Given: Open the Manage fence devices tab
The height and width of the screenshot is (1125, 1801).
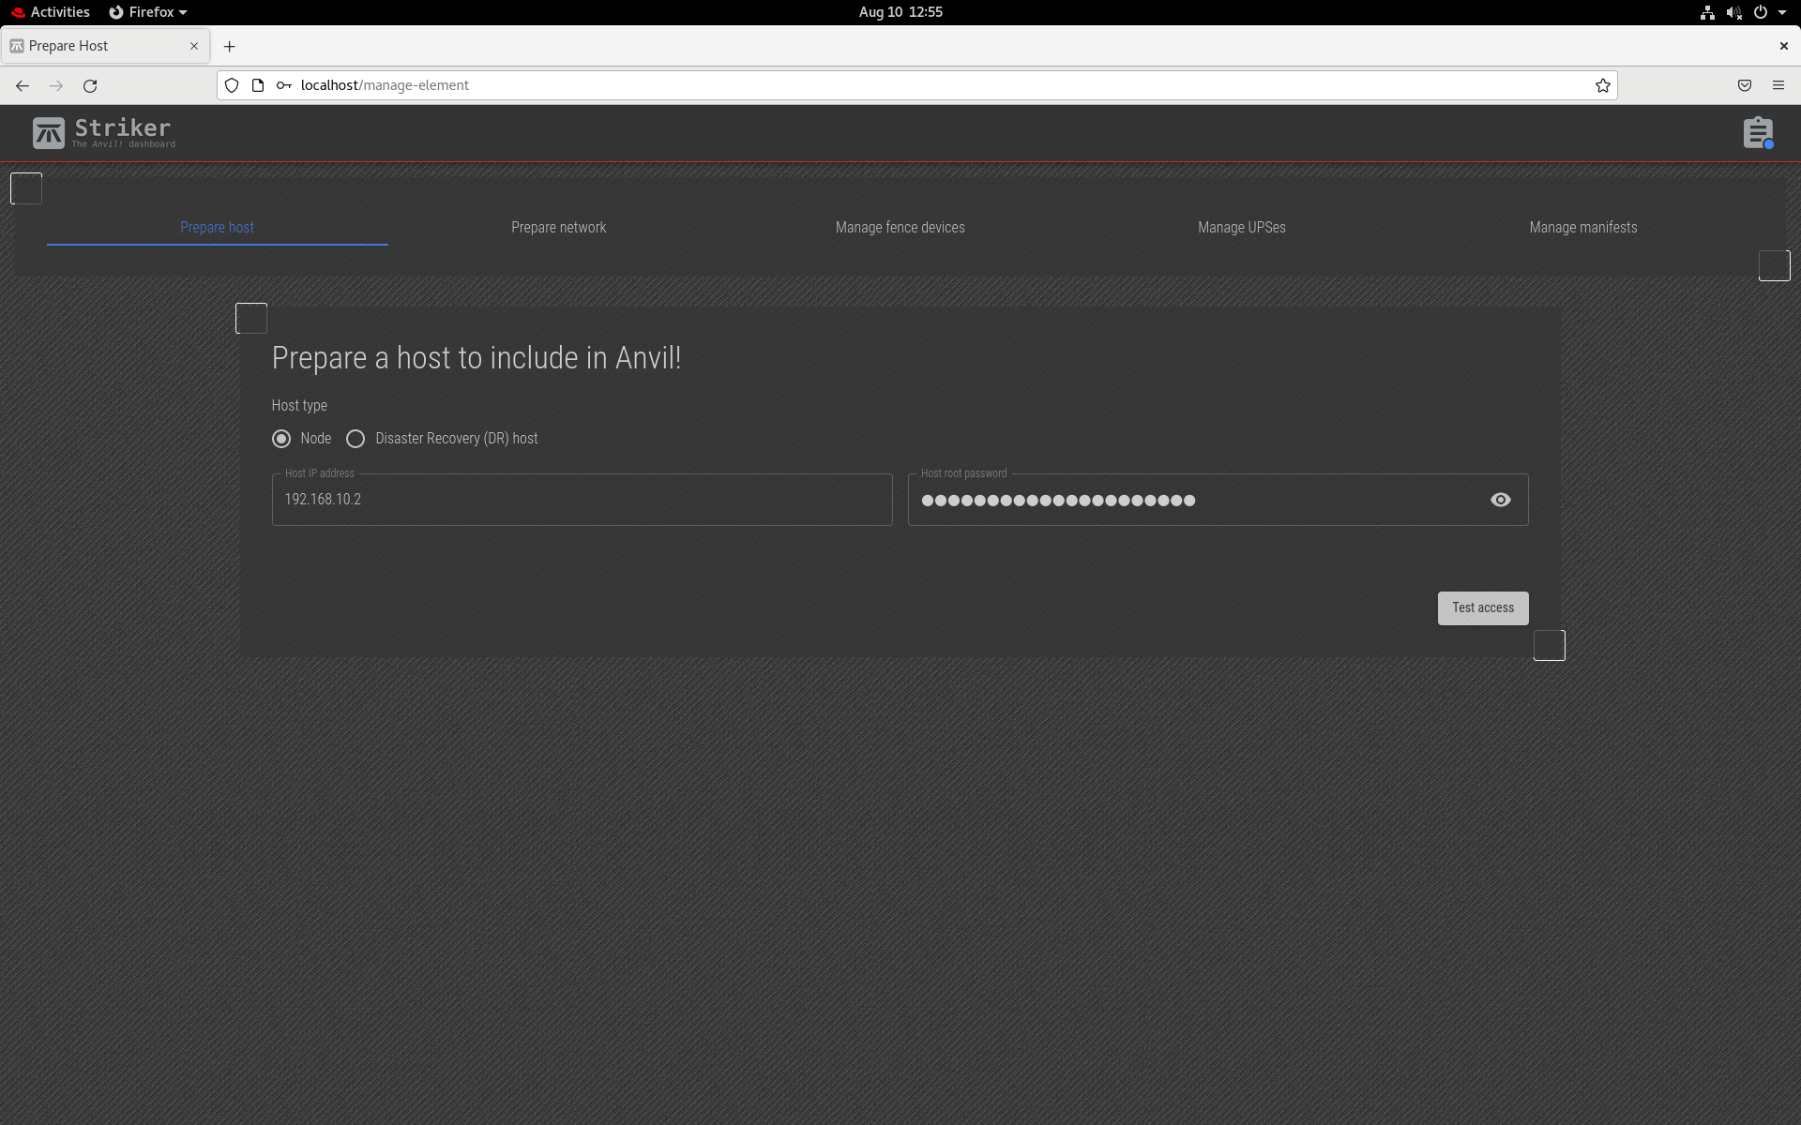Looking at the screenshot, I should 900,228.
